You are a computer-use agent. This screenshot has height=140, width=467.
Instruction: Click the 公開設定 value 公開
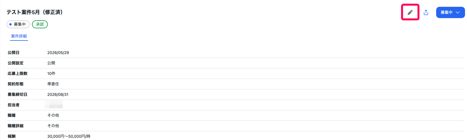pos(51,63)
